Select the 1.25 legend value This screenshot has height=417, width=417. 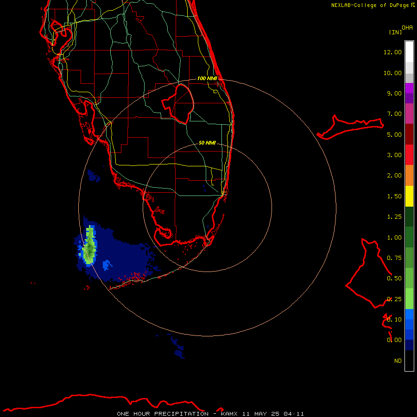pyautogui.click(x=394, y=217)
